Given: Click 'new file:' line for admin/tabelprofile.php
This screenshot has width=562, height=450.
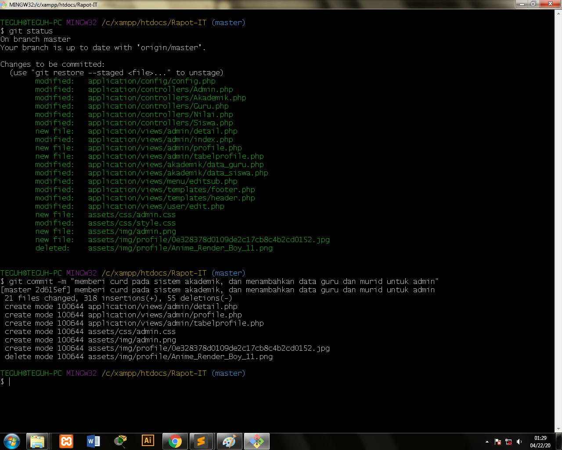Looking at the screenshot, I should click(150, 156).
